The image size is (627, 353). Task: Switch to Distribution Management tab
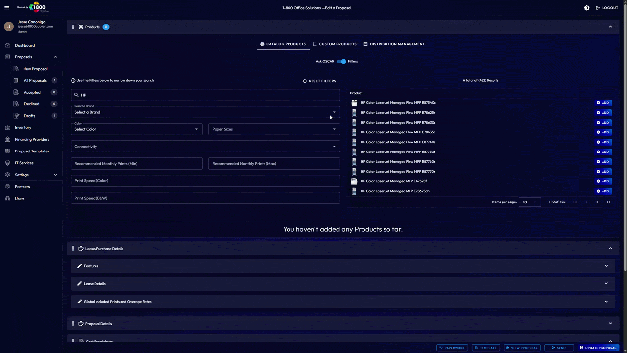coord(394,44)
